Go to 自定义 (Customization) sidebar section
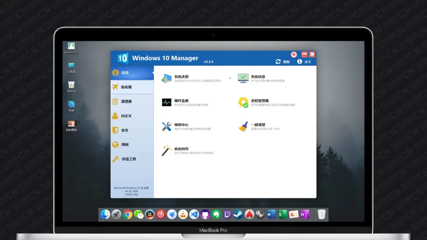427x240 pixels. pos(126,116)
